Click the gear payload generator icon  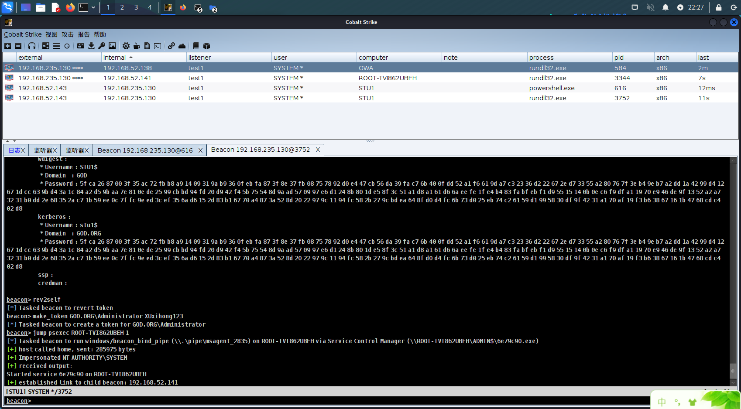point(126,46)
